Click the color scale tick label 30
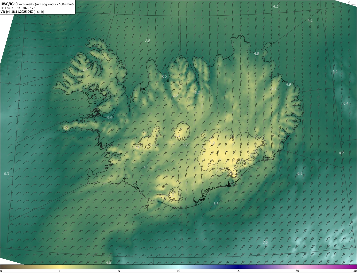 297,271
